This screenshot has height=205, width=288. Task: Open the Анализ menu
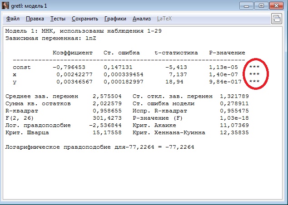pyautogui.click(x=142, y=19)
